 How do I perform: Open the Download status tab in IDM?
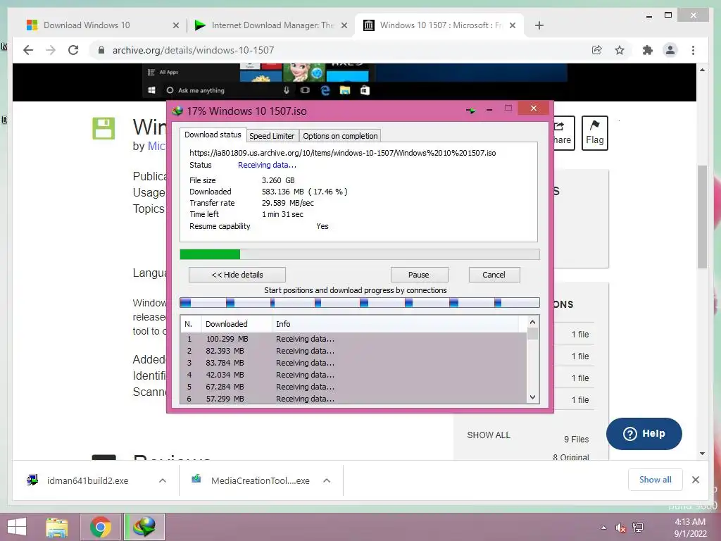[x=213, y=135]
